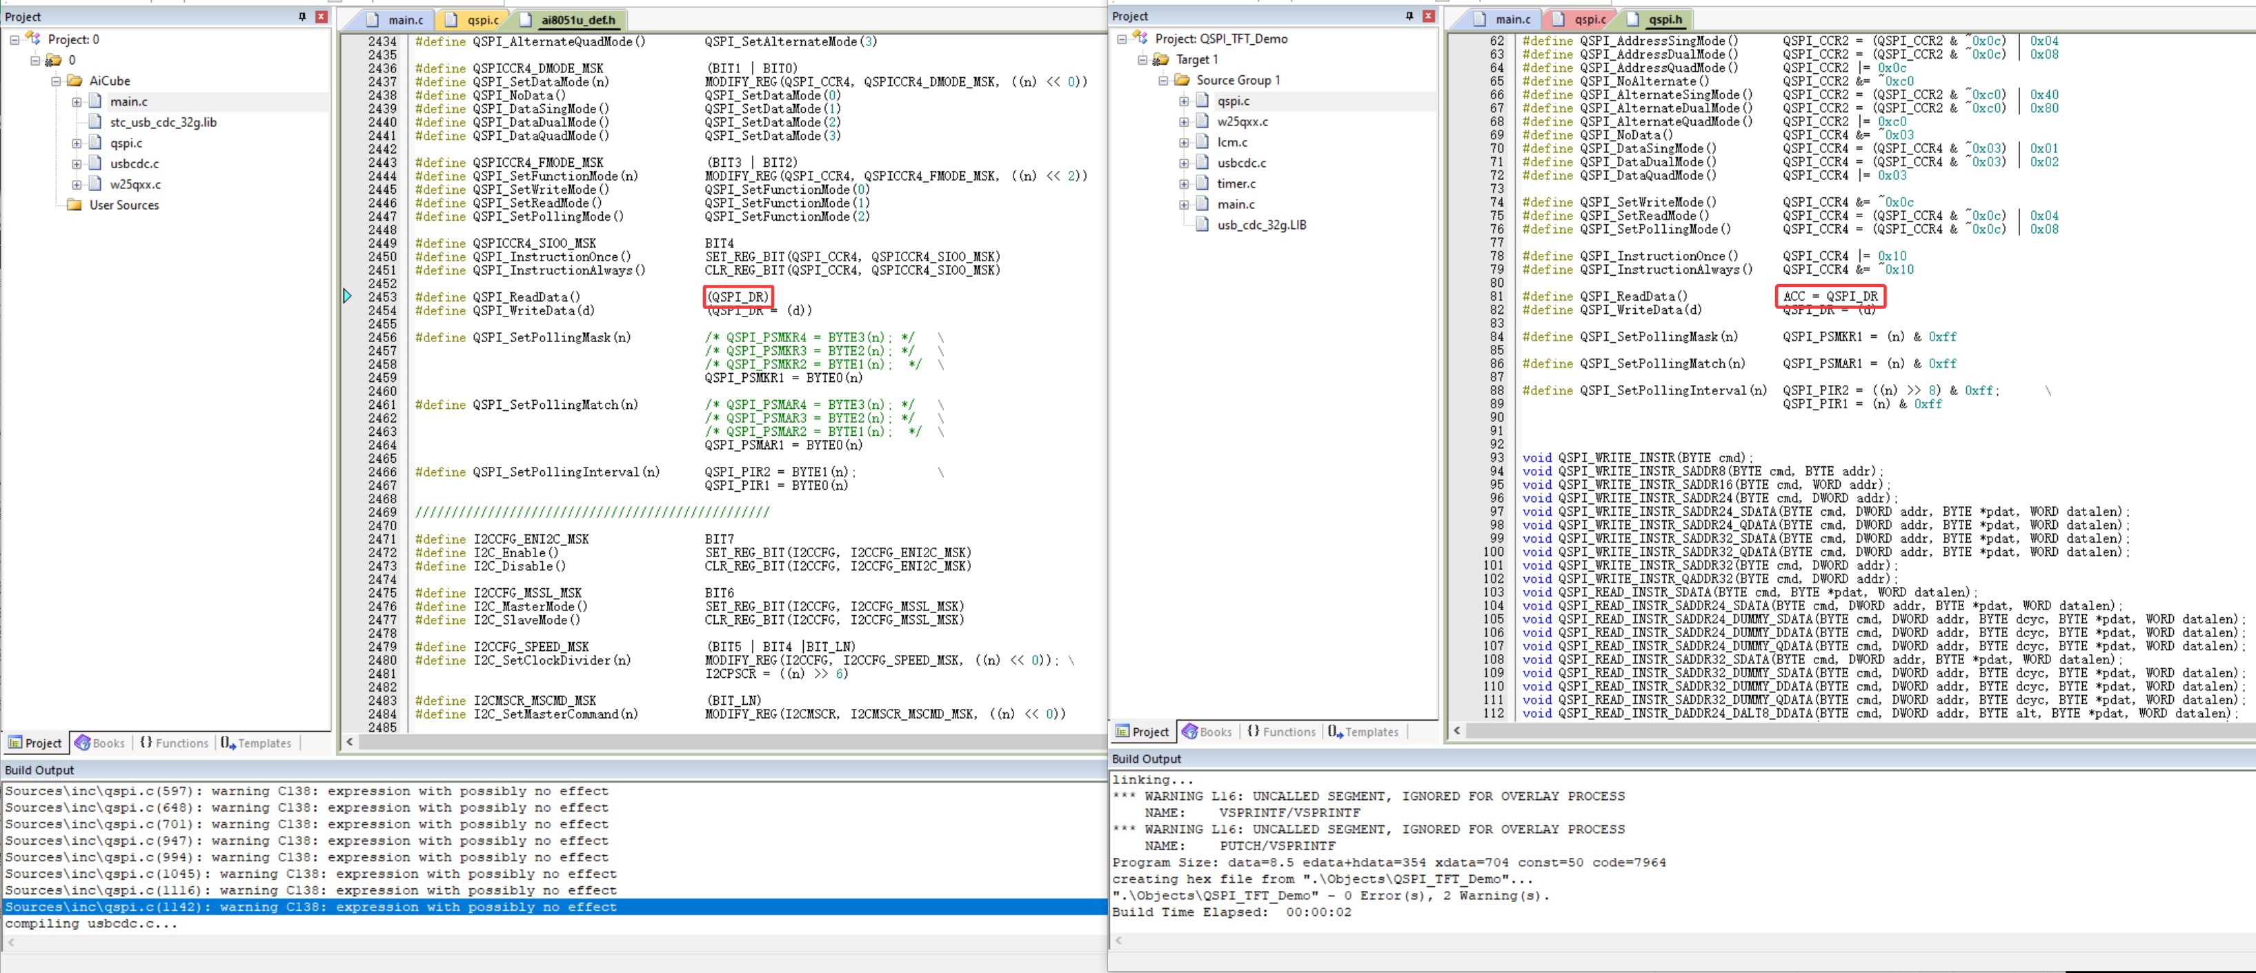Close the QSPI_TFT_Demo Project panel

(1428, 16)
